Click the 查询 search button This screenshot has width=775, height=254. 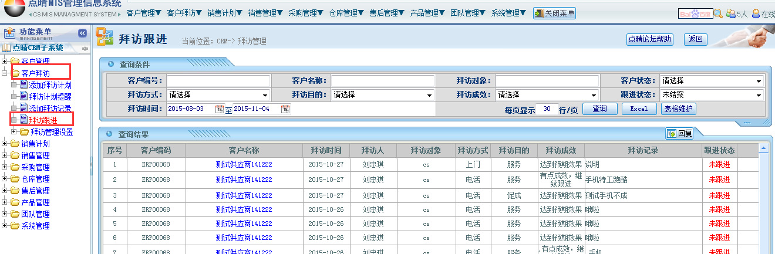599,109
